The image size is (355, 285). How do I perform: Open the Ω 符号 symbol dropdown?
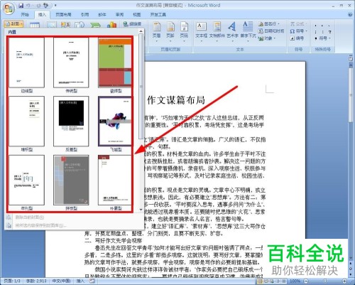tap(299, 31)
